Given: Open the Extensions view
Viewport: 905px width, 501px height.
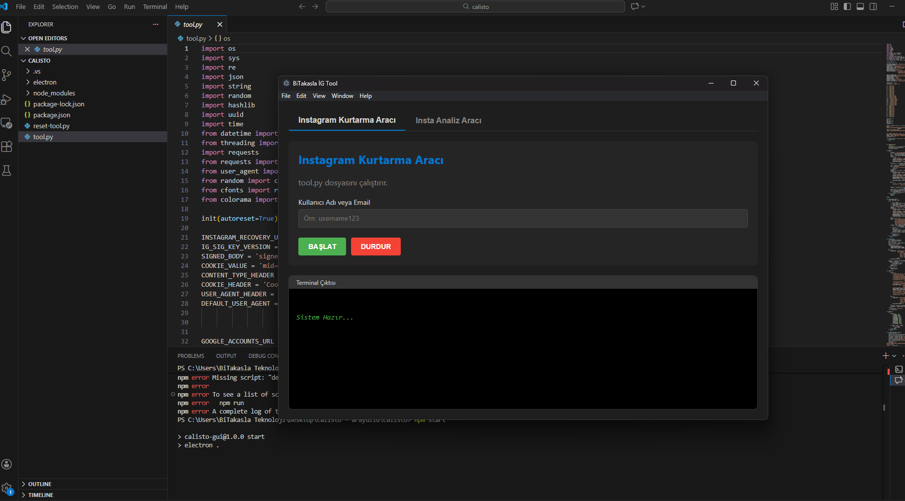Looking at the screenshot, I should [x=6, y=147].
